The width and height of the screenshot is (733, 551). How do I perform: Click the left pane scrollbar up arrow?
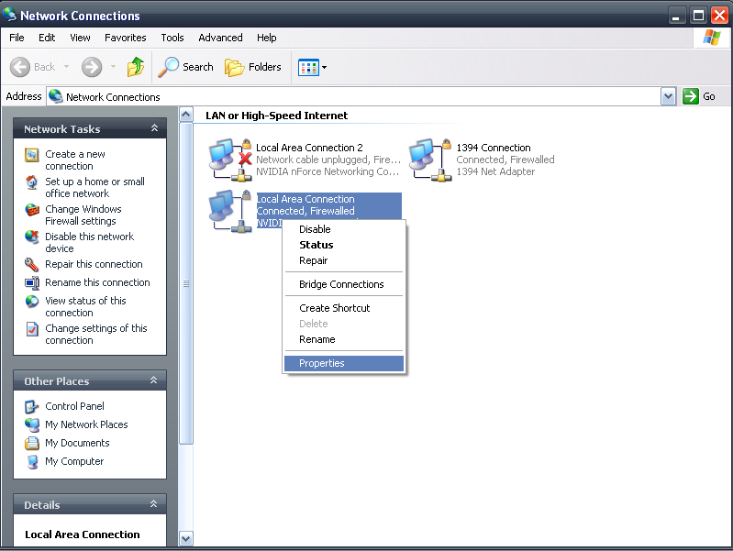pyautogui.click(x=186, y=115)
